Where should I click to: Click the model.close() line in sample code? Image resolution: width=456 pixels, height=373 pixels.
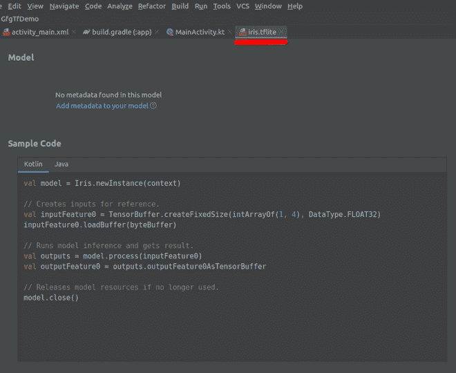[x=51, y=298]
